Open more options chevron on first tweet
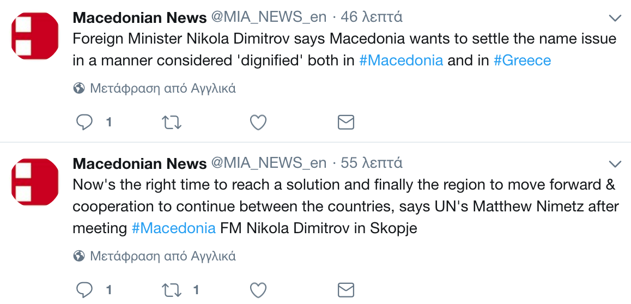 click(x=615, y=19)
